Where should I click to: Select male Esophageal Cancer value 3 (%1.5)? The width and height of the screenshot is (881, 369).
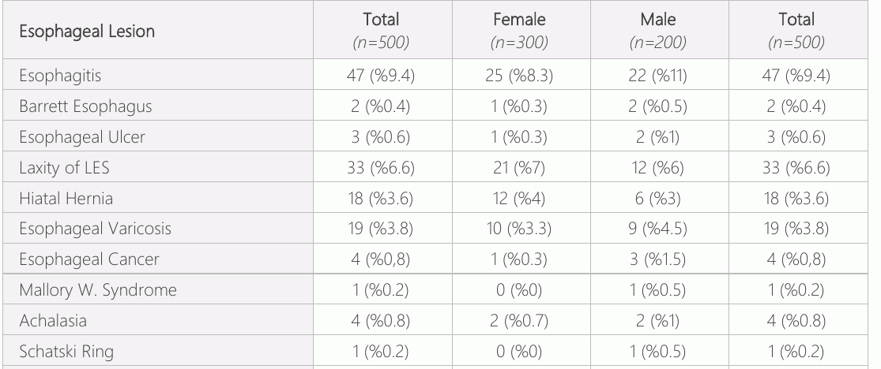coord(658,259)
